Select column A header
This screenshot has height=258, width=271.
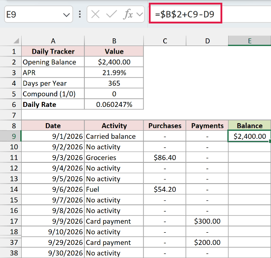tap(53, 41)
